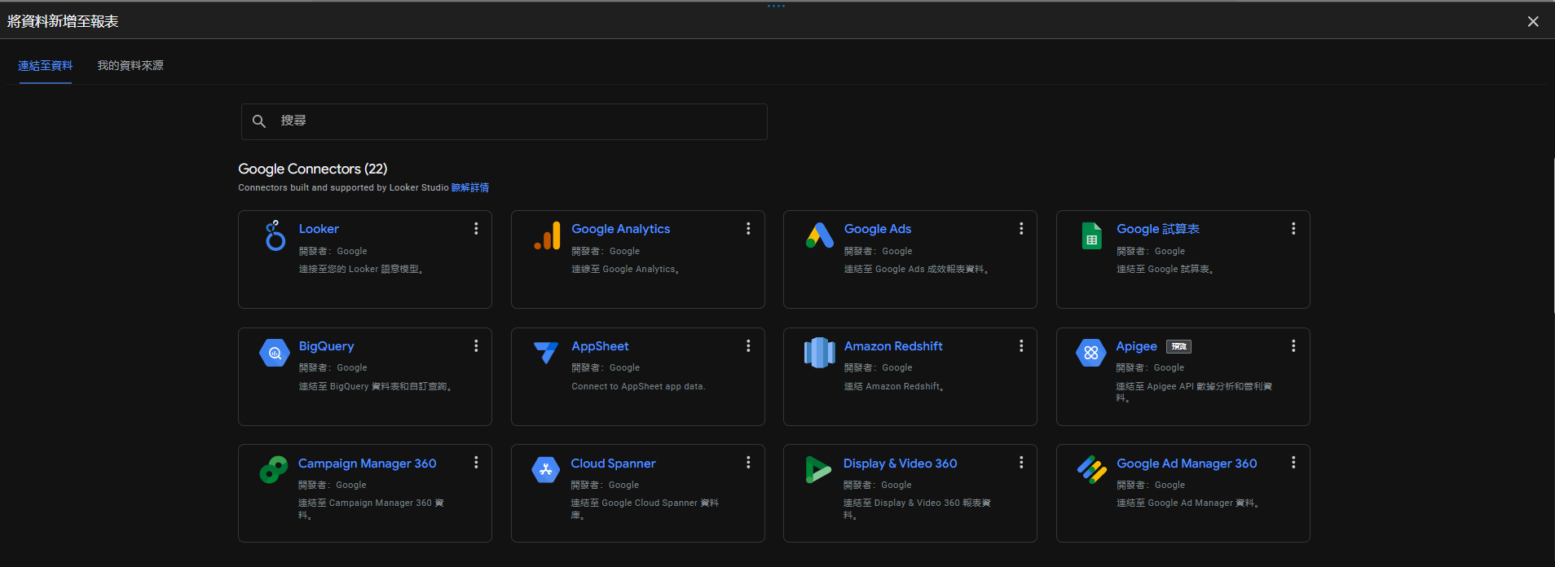This screenshot has width=1555, height=567.
Task: Open more options for Google 試算表 card
Action: tap(1293, 229)
